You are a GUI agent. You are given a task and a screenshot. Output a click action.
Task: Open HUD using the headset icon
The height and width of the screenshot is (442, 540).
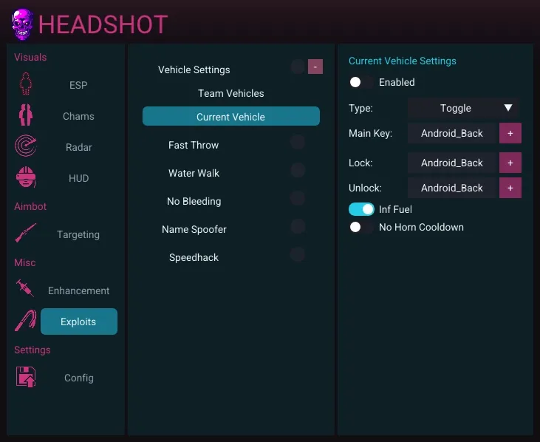pyautogui.click(x=26, y=178)
